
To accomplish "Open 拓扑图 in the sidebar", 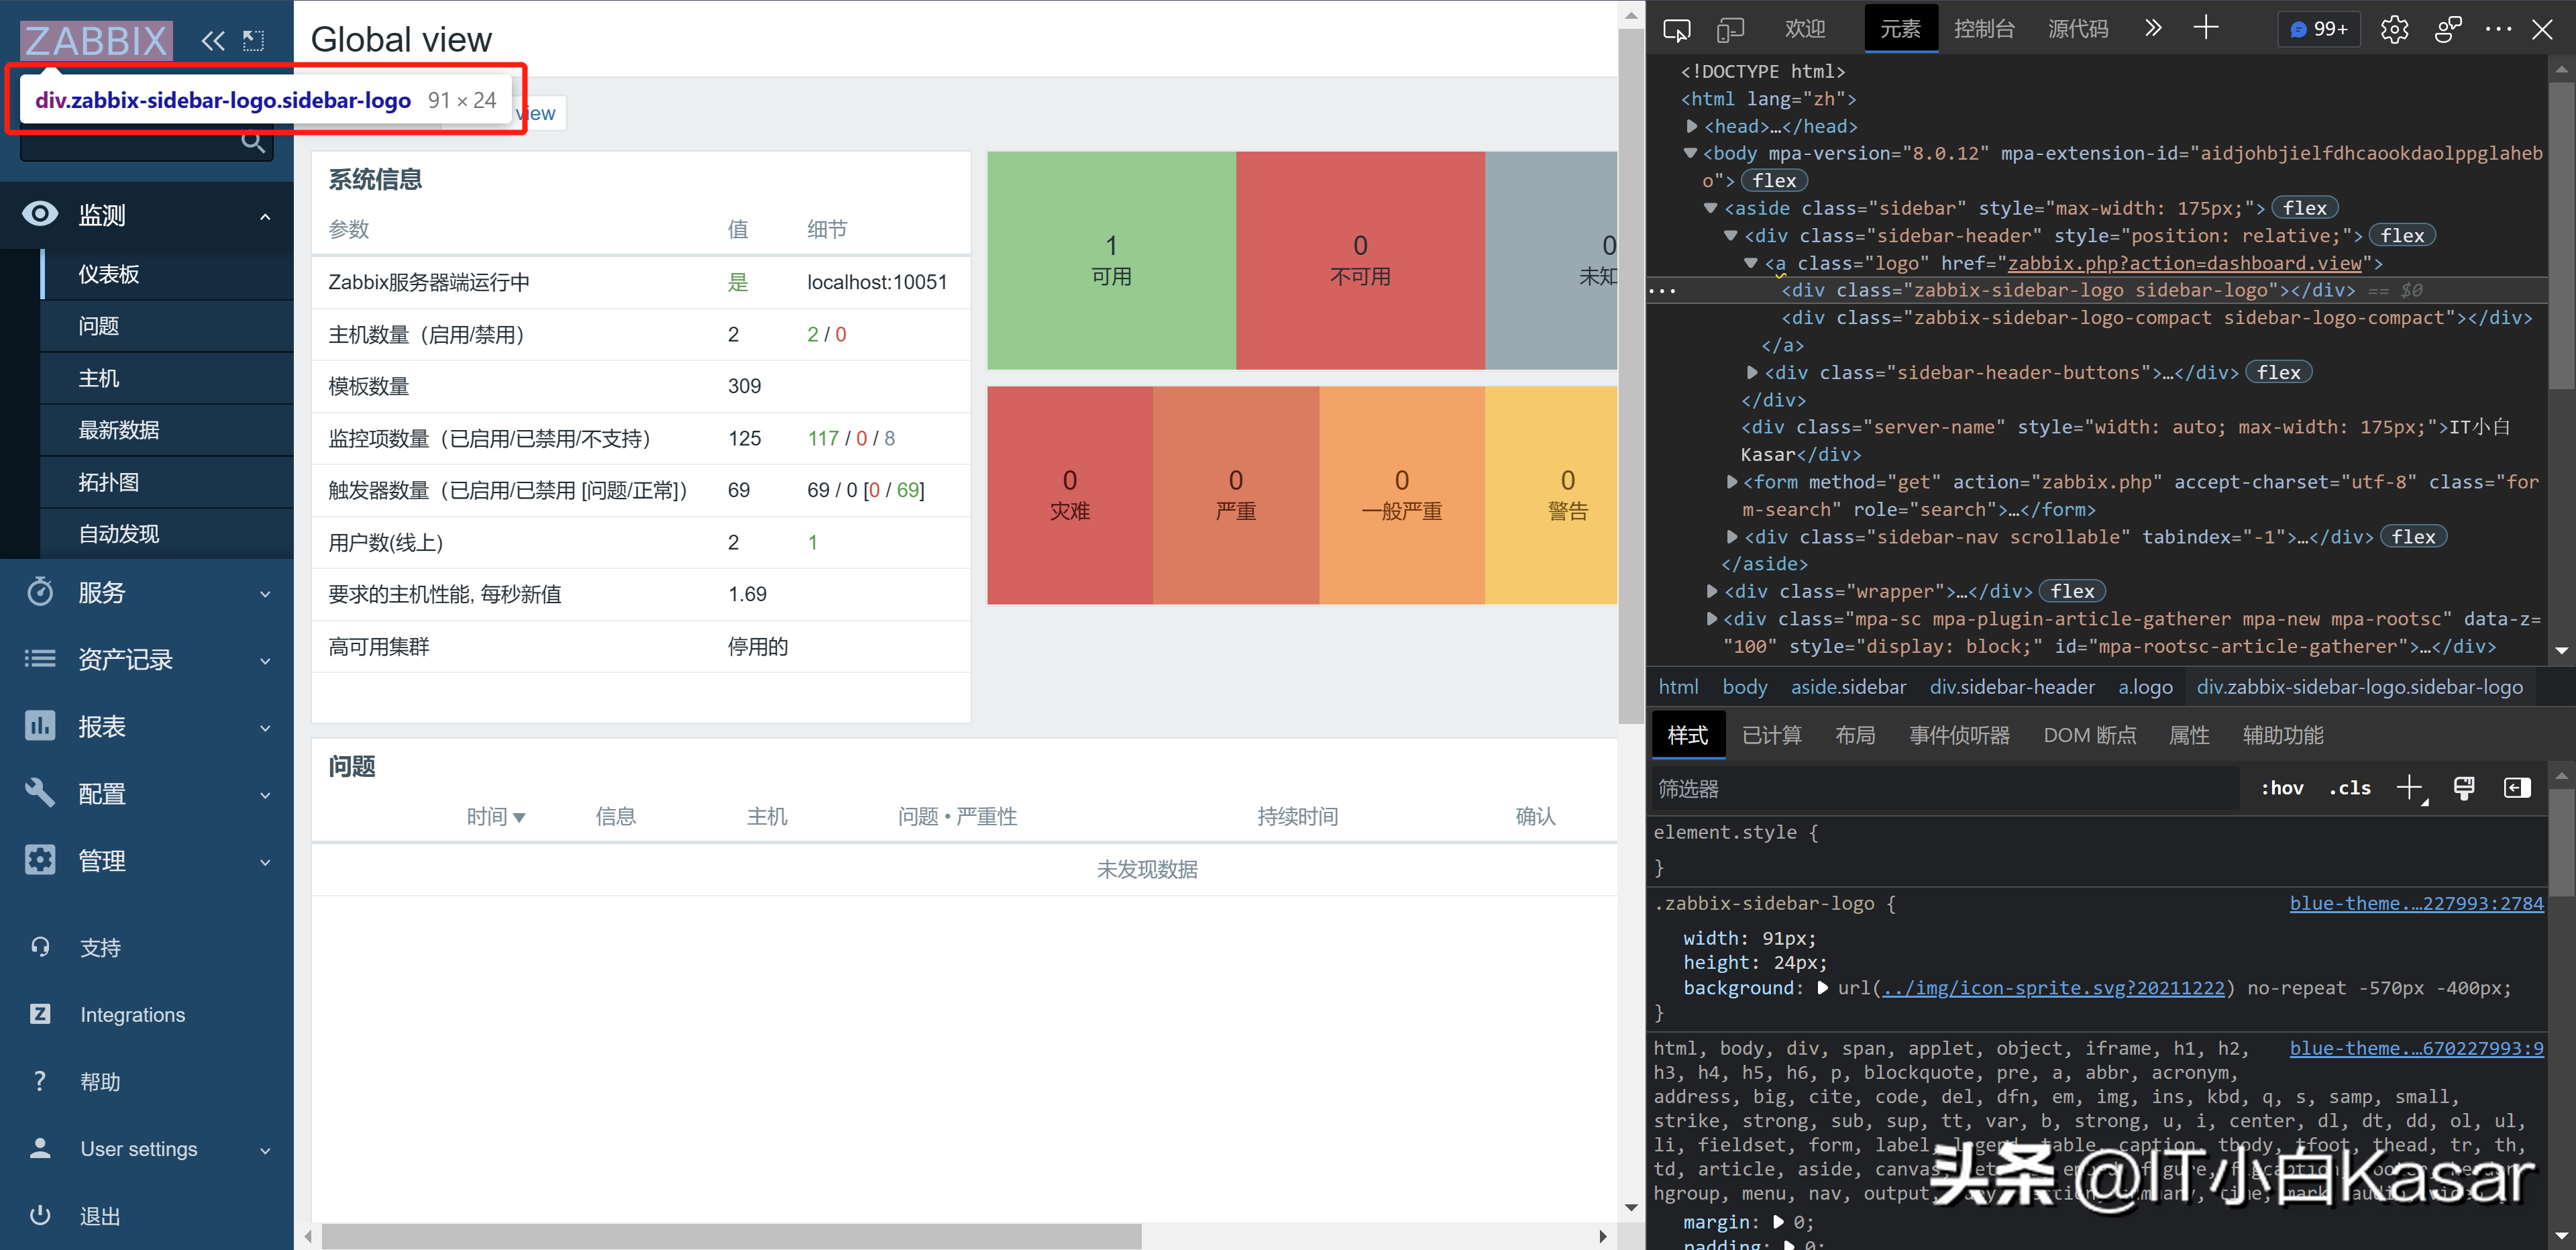I will point(167,482).
